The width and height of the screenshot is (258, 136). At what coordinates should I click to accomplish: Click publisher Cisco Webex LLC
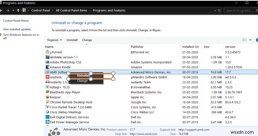[143, 112]
